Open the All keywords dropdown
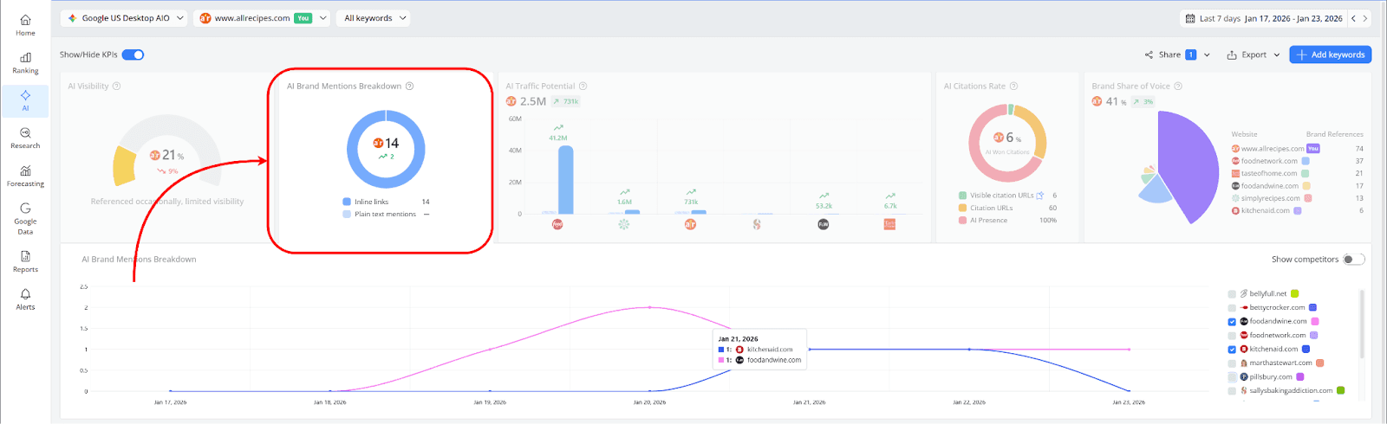This screenshot has height=424, width=1387. (374, 18)
